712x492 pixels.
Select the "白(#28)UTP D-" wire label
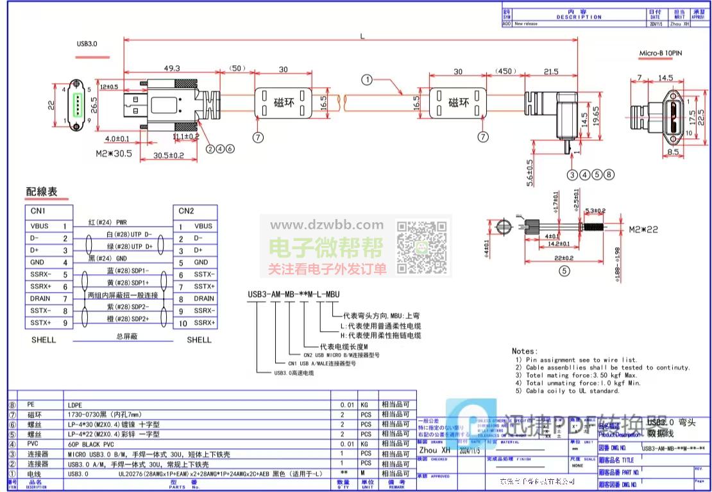click(x=130, y=234)
